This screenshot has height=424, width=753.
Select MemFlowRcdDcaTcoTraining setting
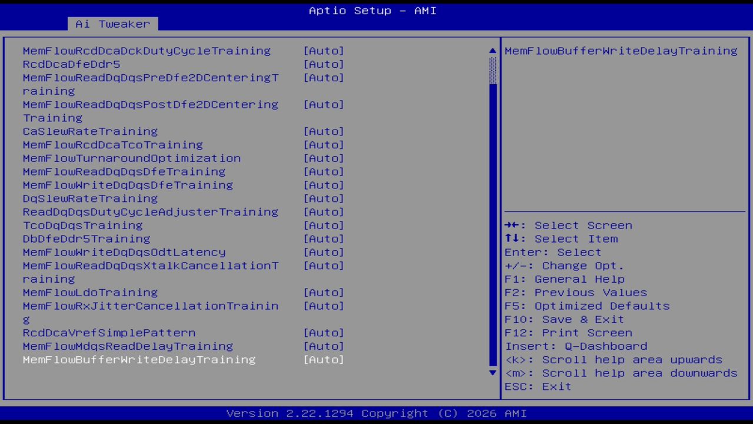(x=112, y=144)
